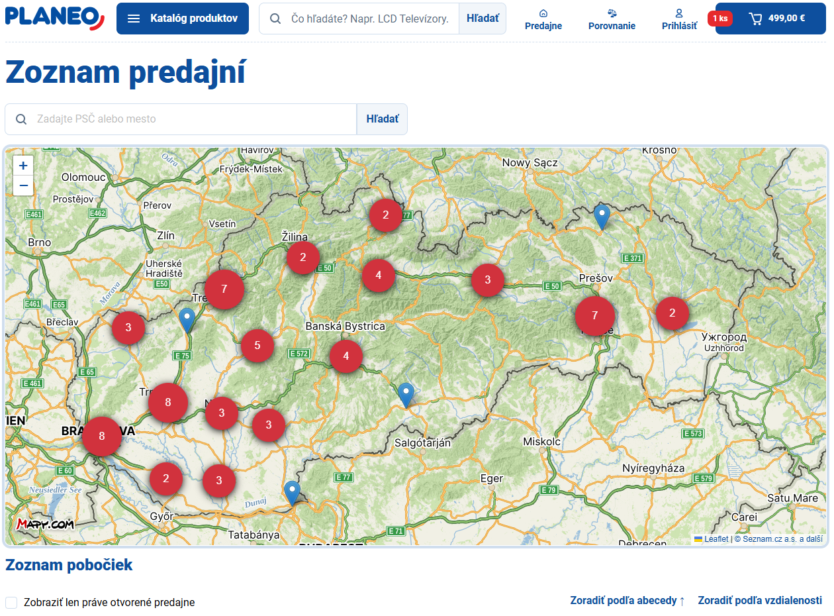Image resolution: width=834 pixels, height=616 pixels.
Task: Sort stores by distance
Action: click(760, 600)
